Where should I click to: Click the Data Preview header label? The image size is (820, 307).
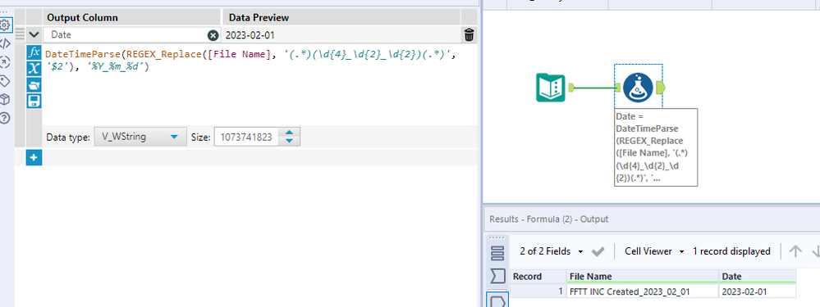[x=259, y=17]
